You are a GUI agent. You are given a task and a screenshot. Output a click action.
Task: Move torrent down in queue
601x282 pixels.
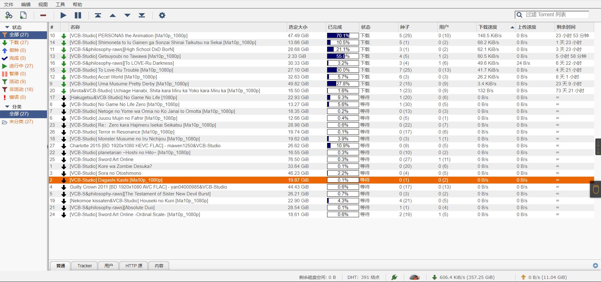127,15
